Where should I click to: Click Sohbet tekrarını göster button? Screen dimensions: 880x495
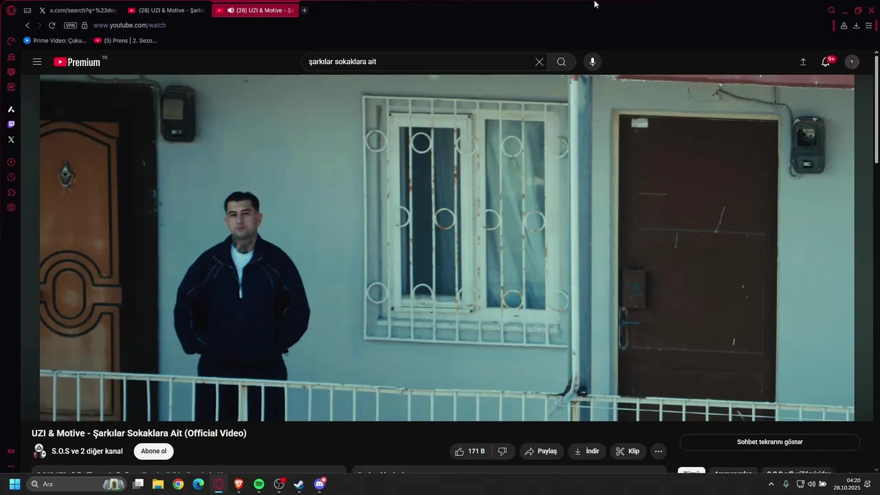pyautogui.click(x=770, y=442)
